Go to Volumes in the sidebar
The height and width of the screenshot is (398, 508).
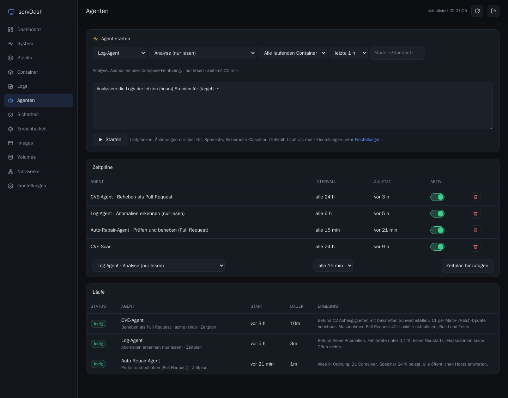(38, 157)
